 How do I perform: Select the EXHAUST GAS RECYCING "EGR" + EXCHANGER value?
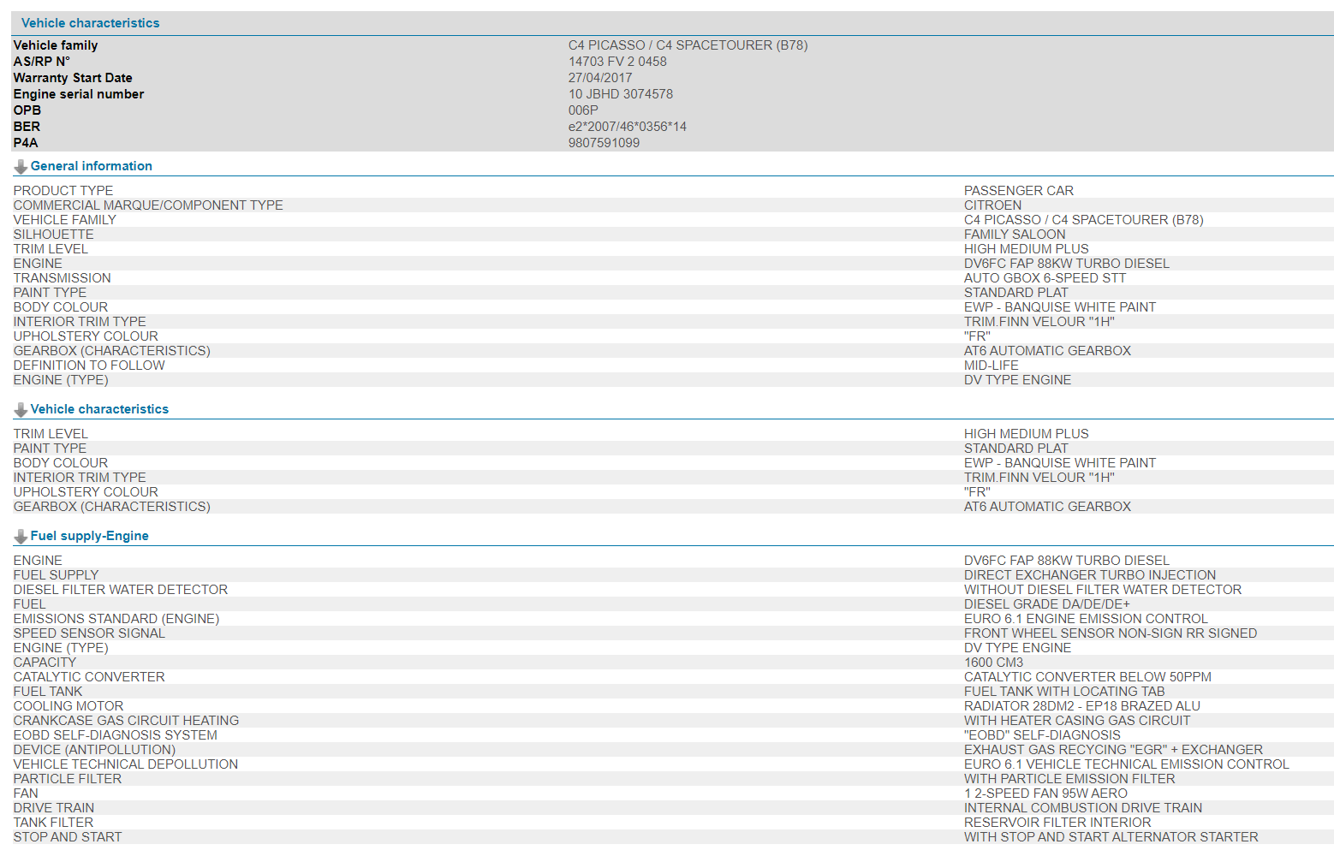[x=1113, y=750]
